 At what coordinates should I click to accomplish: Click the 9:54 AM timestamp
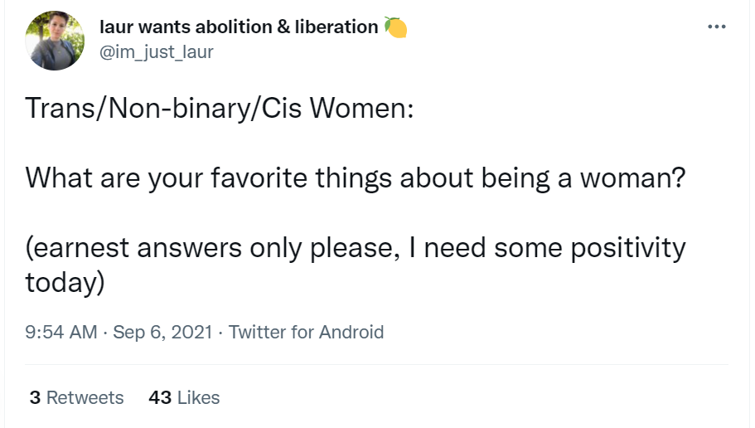coord(61,333)
